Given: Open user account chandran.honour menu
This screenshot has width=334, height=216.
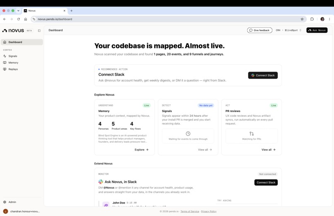Looking at the screenshot, I should [22, 211].
